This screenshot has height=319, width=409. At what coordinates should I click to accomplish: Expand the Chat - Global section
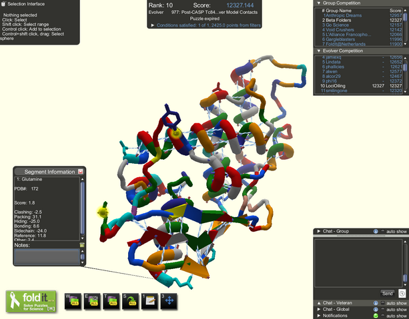tap(318, 310)
